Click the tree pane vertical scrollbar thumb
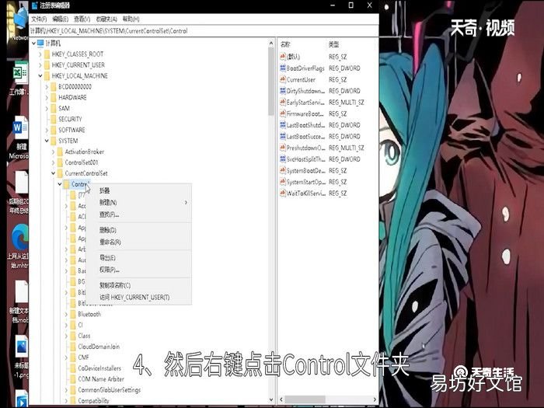The height and width of the screenshot is (408, 544). click(x=271, y=82)
